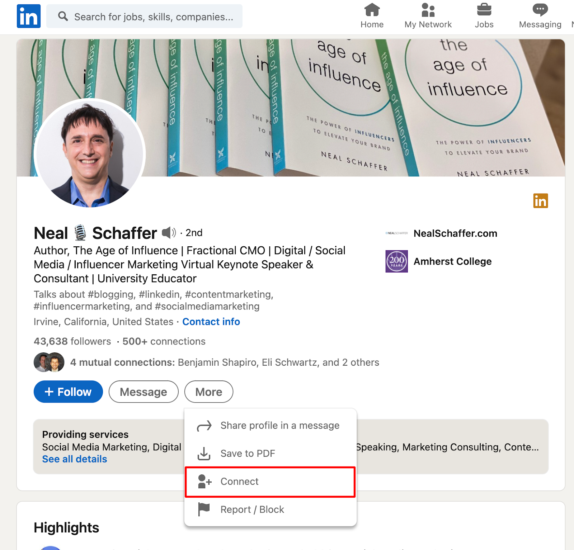
Task: Click the NealSchaffer.com small logo
Action: [x=396, y=233]
